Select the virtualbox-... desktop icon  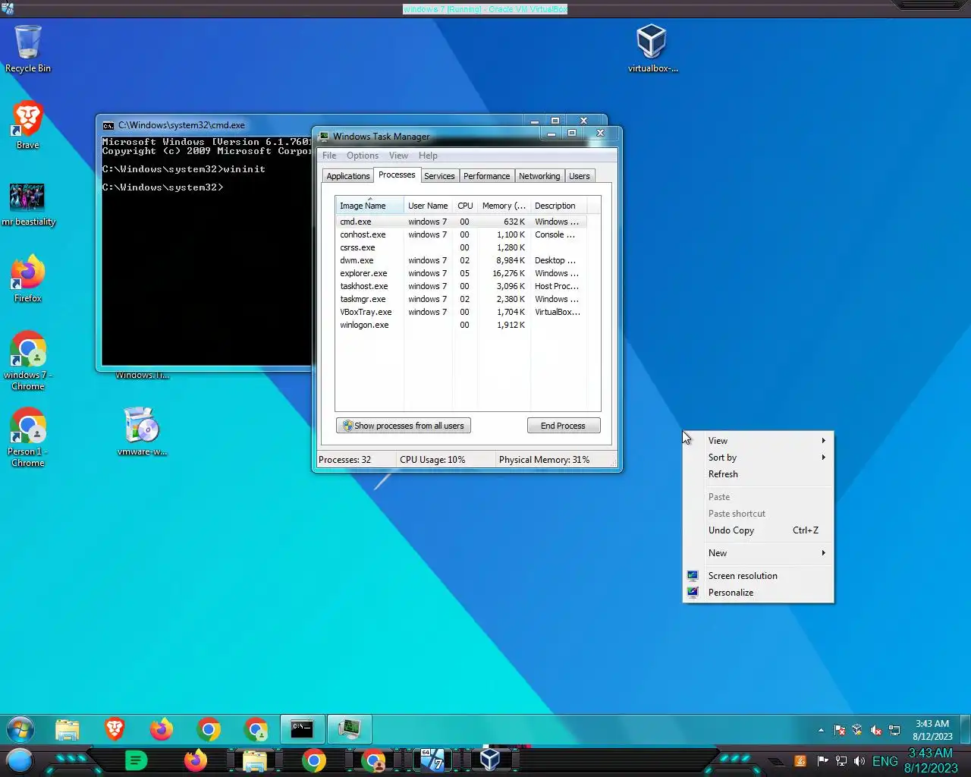652,49
